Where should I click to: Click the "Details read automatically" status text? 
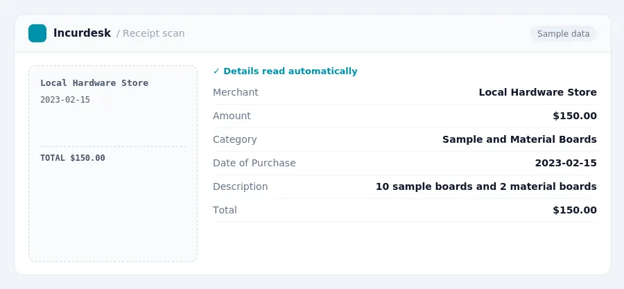click(x=290, y=71)
